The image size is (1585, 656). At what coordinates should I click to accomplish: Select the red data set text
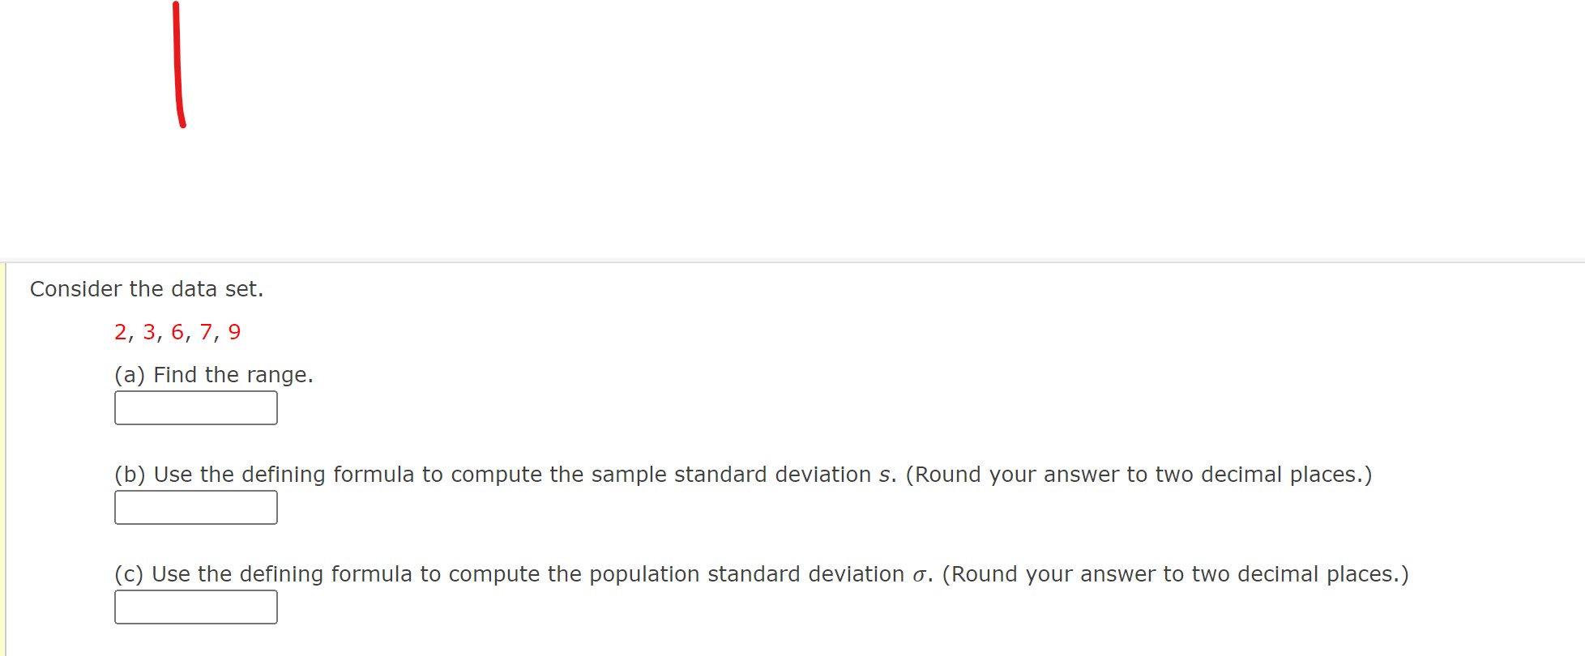coord(177,331)
